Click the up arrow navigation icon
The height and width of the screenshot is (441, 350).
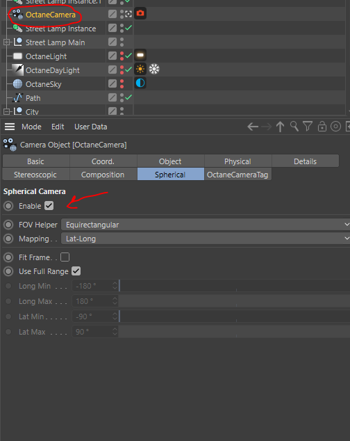tap(280, 127)
